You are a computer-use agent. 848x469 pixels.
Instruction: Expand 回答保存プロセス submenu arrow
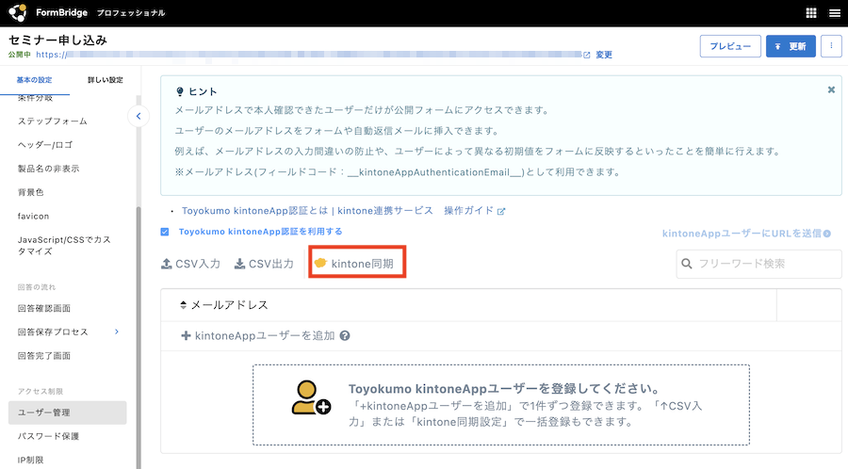(117, 332)
